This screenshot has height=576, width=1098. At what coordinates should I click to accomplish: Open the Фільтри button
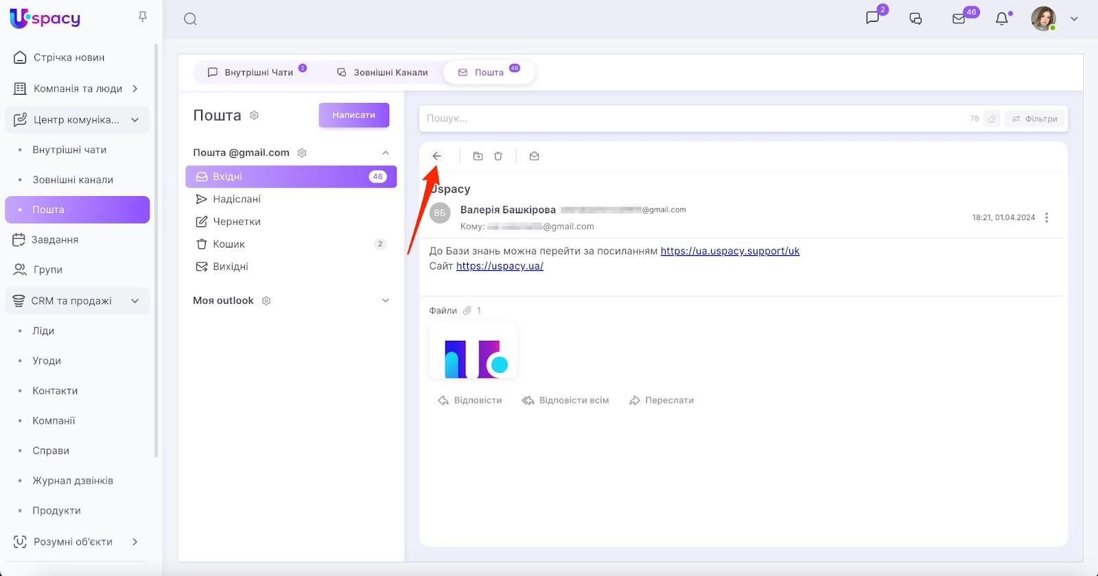pyautogui.click(x=1035, y=119)
